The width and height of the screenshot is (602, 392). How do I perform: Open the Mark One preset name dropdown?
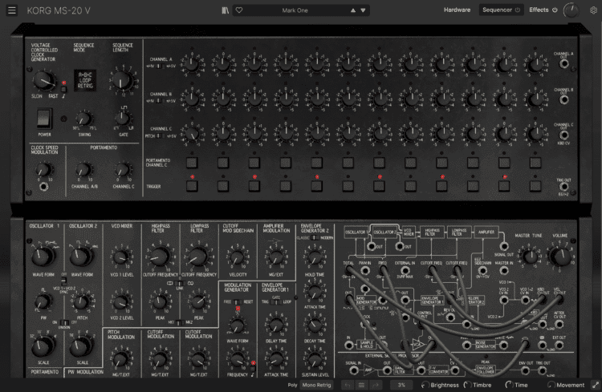295,10
